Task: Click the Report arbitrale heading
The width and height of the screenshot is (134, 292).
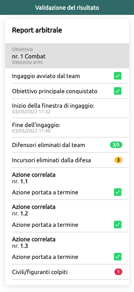Action: click(x=37, y=30)
